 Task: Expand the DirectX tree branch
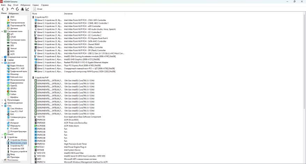(2, 134)
